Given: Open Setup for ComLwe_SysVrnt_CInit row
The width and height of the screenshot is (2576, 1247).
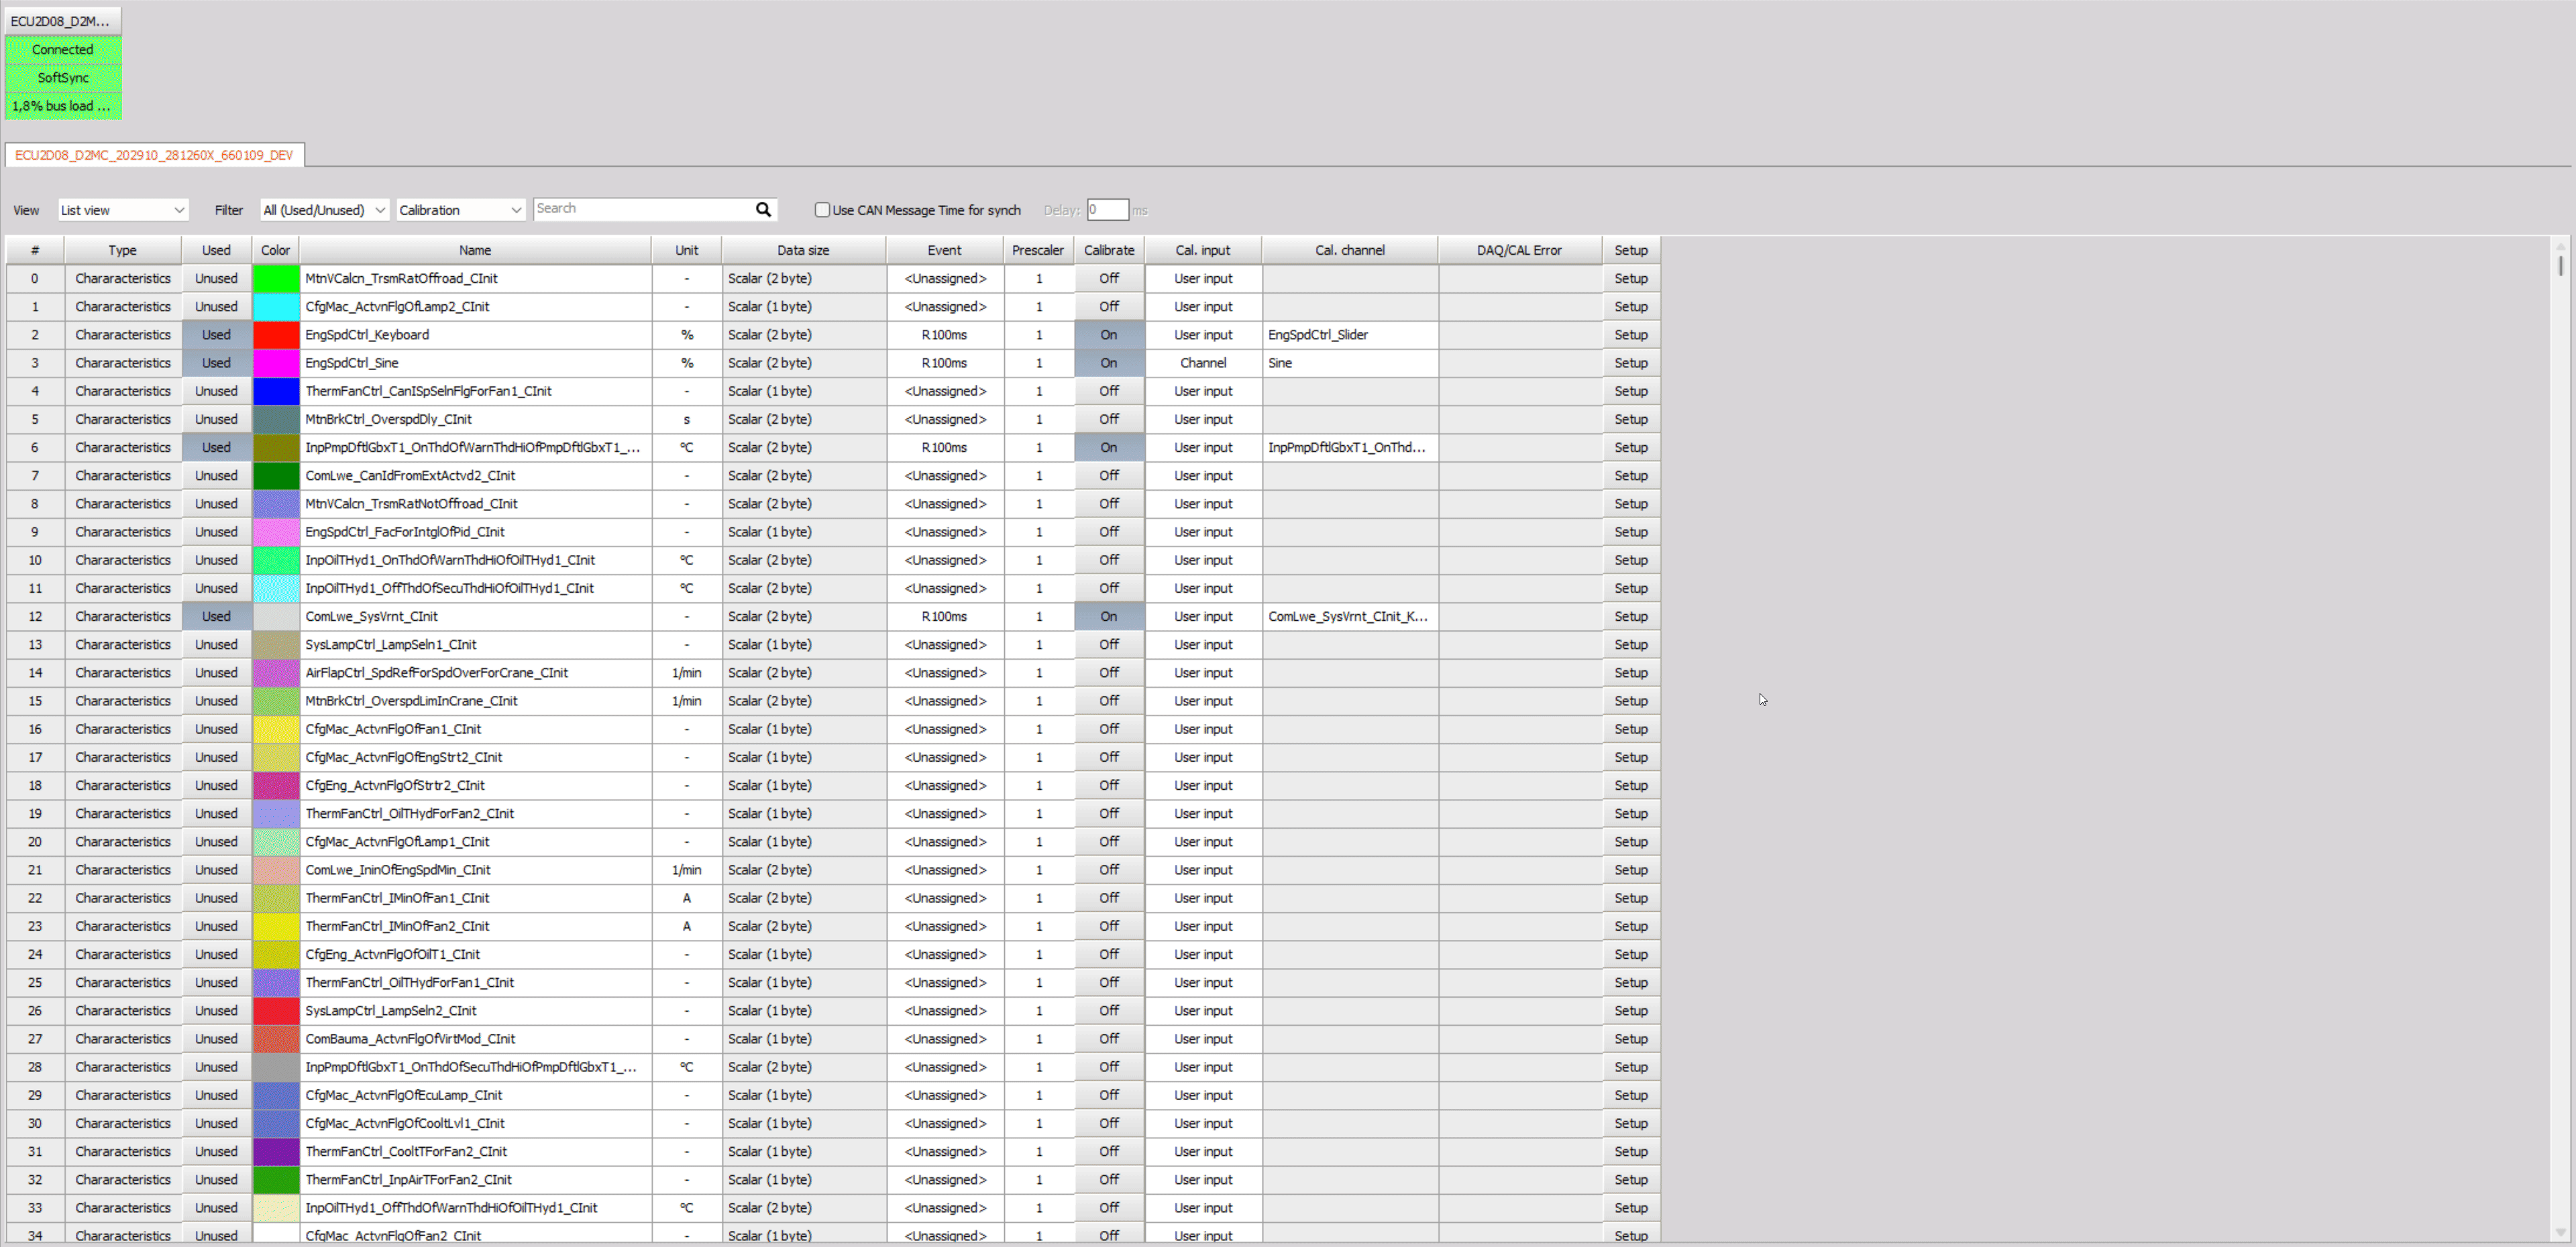Looking at the screenshot, I should tap(1630, 617).
